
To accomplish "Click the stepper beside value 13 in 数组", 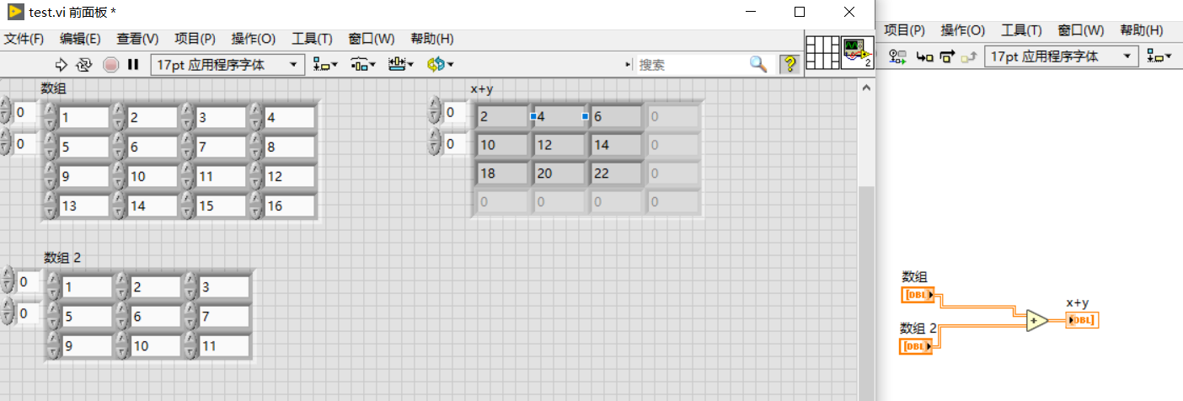I will (49, 206).
